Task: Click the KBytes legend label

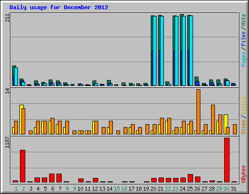Action: click(243, 174)
